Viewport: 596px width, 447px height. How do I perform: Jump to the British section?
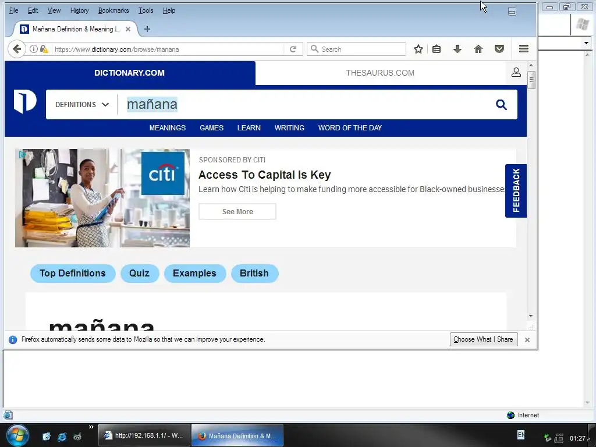[254, 274]
